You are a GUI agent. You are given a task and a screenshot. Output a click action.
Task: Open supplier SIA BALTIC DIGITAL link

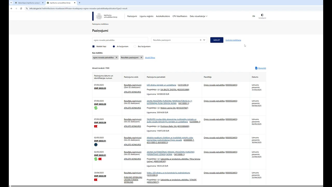point(175,90)
